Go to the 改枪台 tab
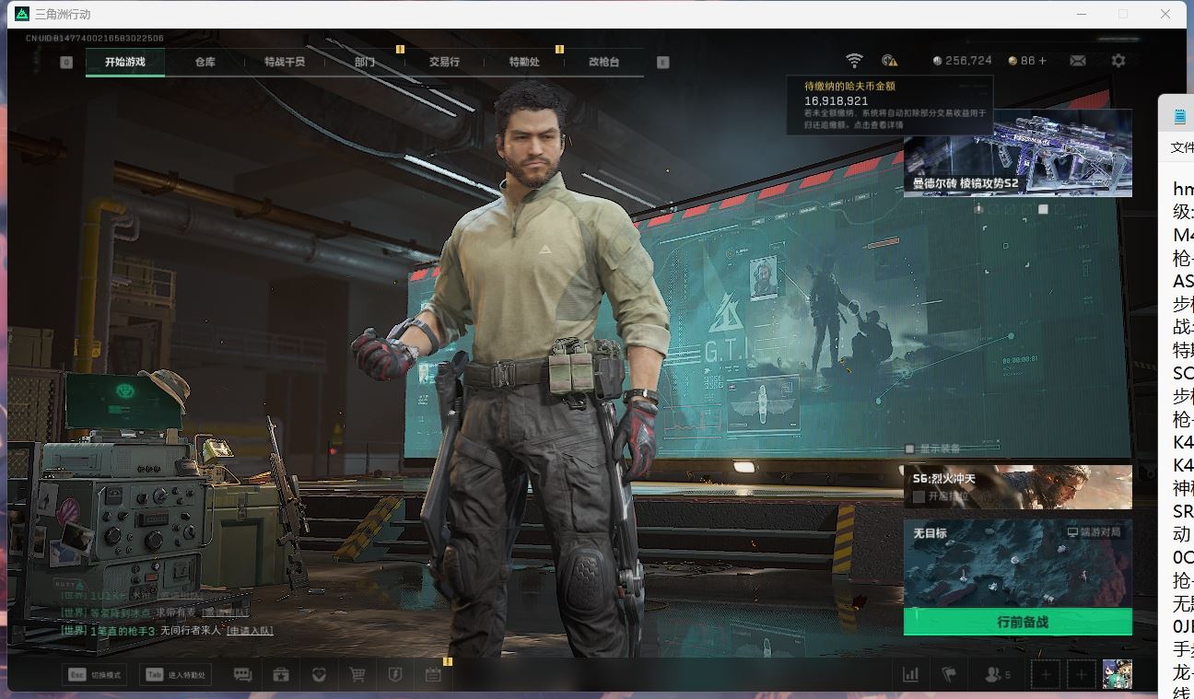Viewport: 1194px width, 699px height. (x=603, y=62)
